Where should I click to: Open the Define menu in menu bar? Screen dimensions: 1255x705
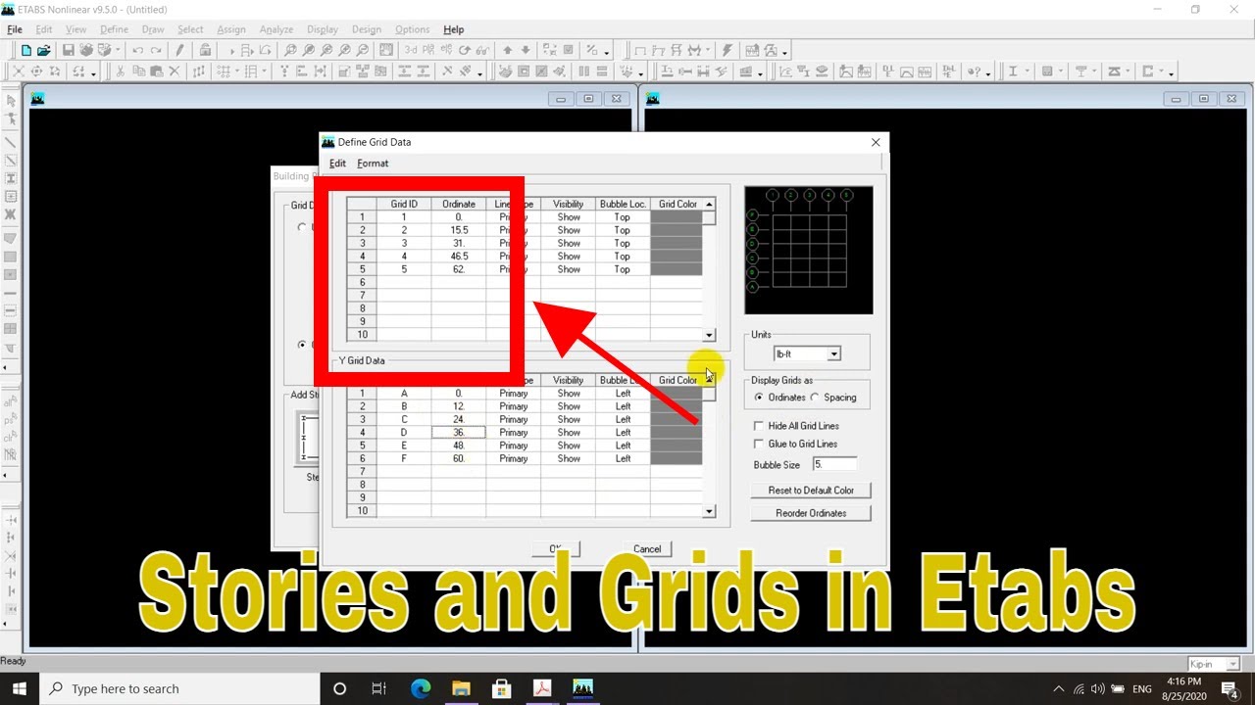click(114, 29)
